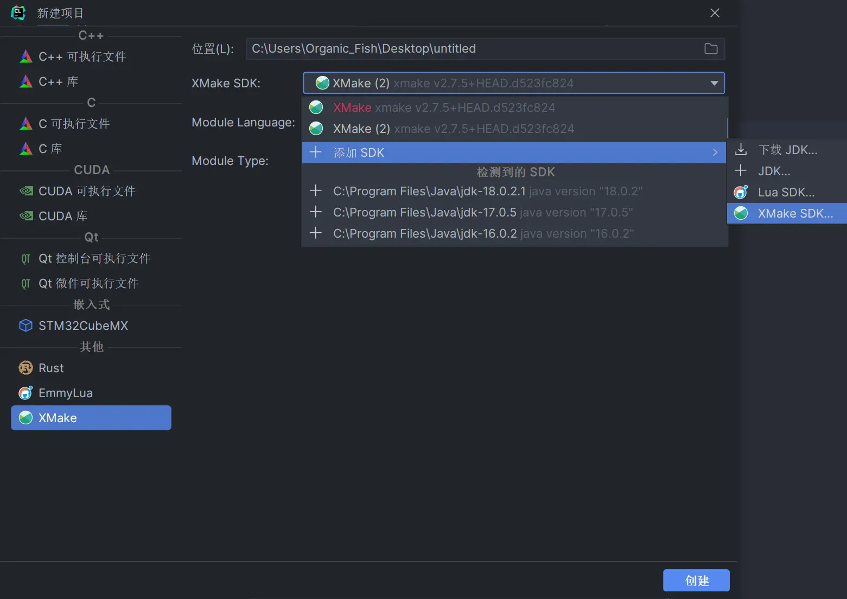Image resolution: width=847 pixels, height=599 pixels.
Task: Select Qt 微件可执行文件 project type
Action: tap(91, 283)
